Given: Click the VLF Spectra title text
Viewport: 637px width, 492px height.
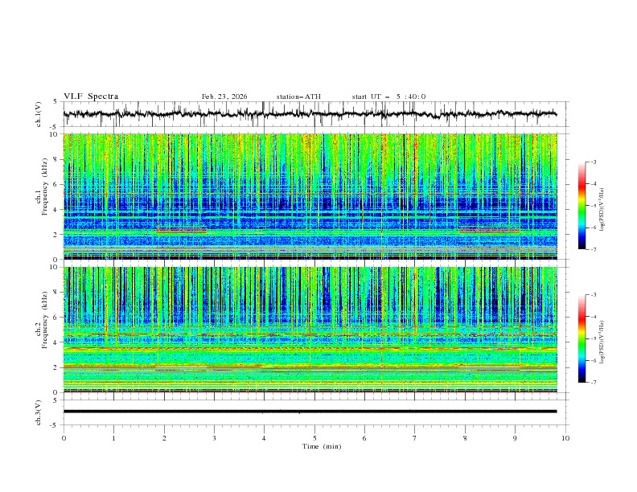Looking at the screenshot, I should coord(91,96).
